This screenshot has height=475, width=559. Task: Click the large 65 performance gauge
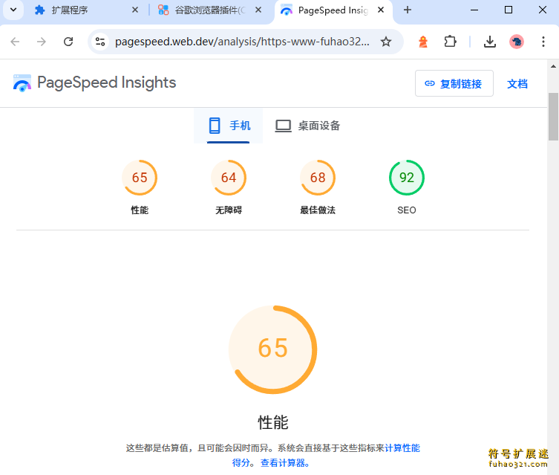click(272, 349)
